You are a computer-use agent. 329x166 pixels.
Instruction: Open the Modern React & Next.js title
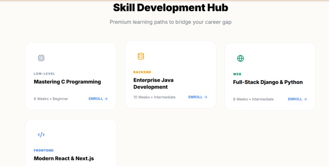point(64,159)
